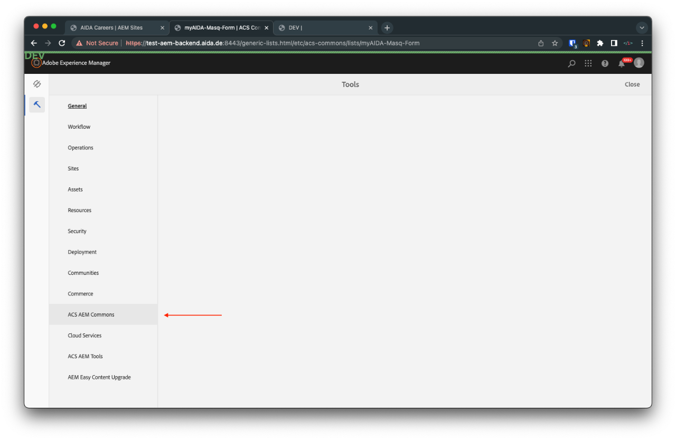This screenshot has width=676, height=440.
Task: Select Workflow in the Tools menu
Action: click(x=79, y=127)
